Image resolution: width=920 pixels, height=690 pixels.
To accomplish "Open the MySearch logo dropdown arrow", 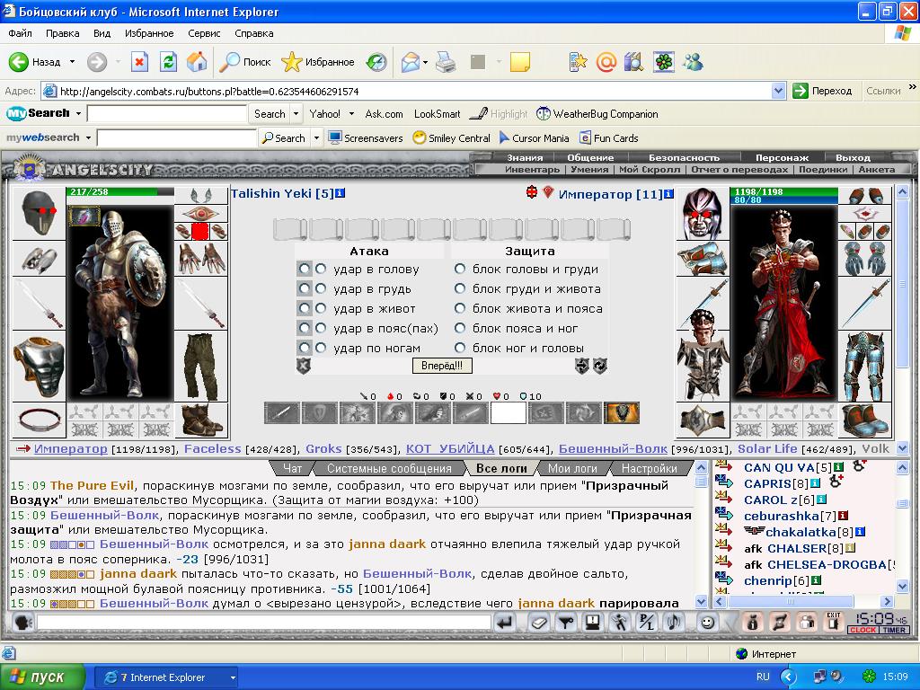I will pos(78,113).
